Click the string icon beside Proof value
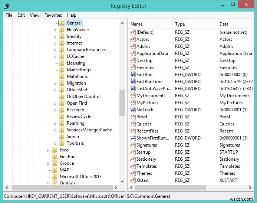This screenshot has width=257, height=203. (x=133, y=117)
